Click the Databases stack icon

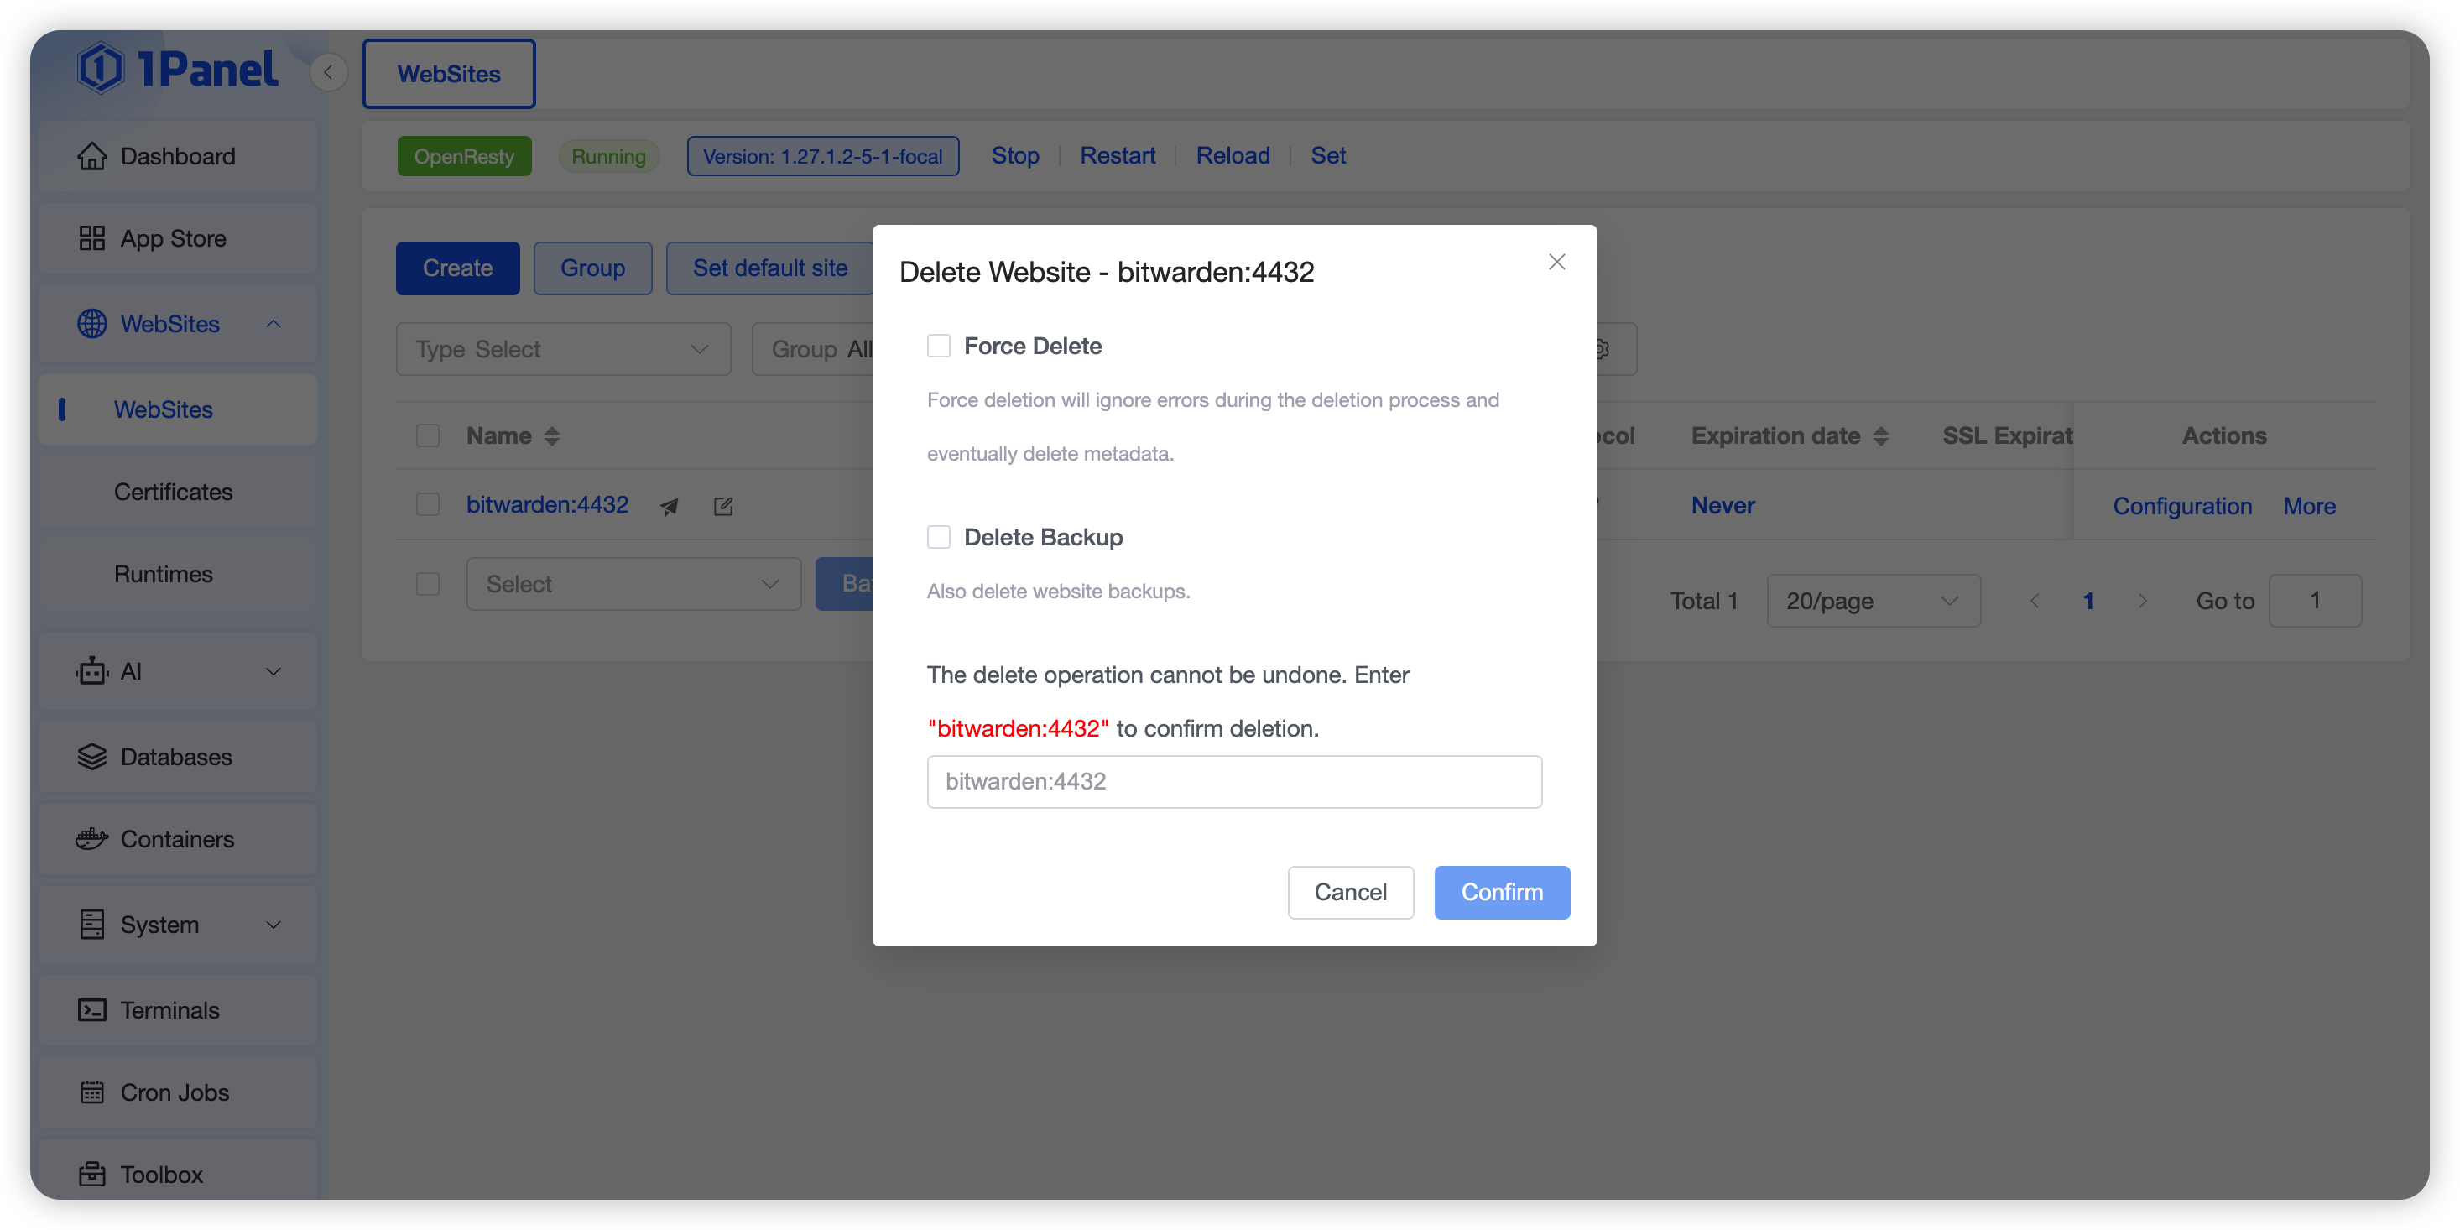91,756
